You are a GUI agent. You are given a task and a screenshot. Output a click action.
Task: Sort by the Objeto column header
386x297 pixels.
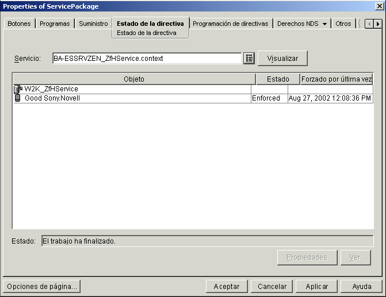point(134,79)
